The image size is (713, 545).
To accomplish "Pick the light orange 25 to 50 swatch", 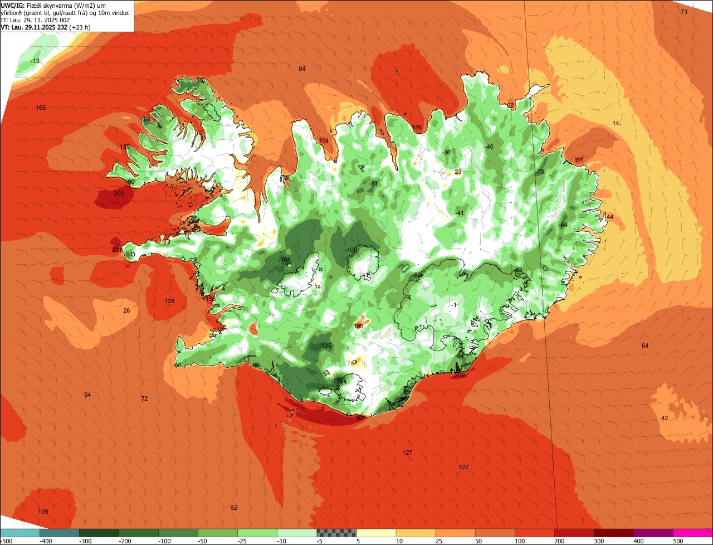I will pyautogui.click(x=455, y=533).
